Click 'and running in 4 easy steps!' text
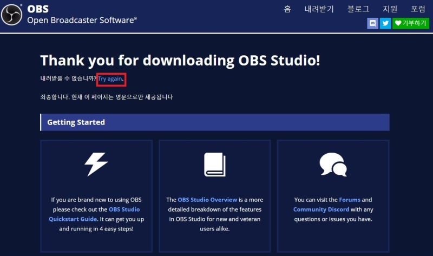Screen dimensions: 433x256 (96, 228)
